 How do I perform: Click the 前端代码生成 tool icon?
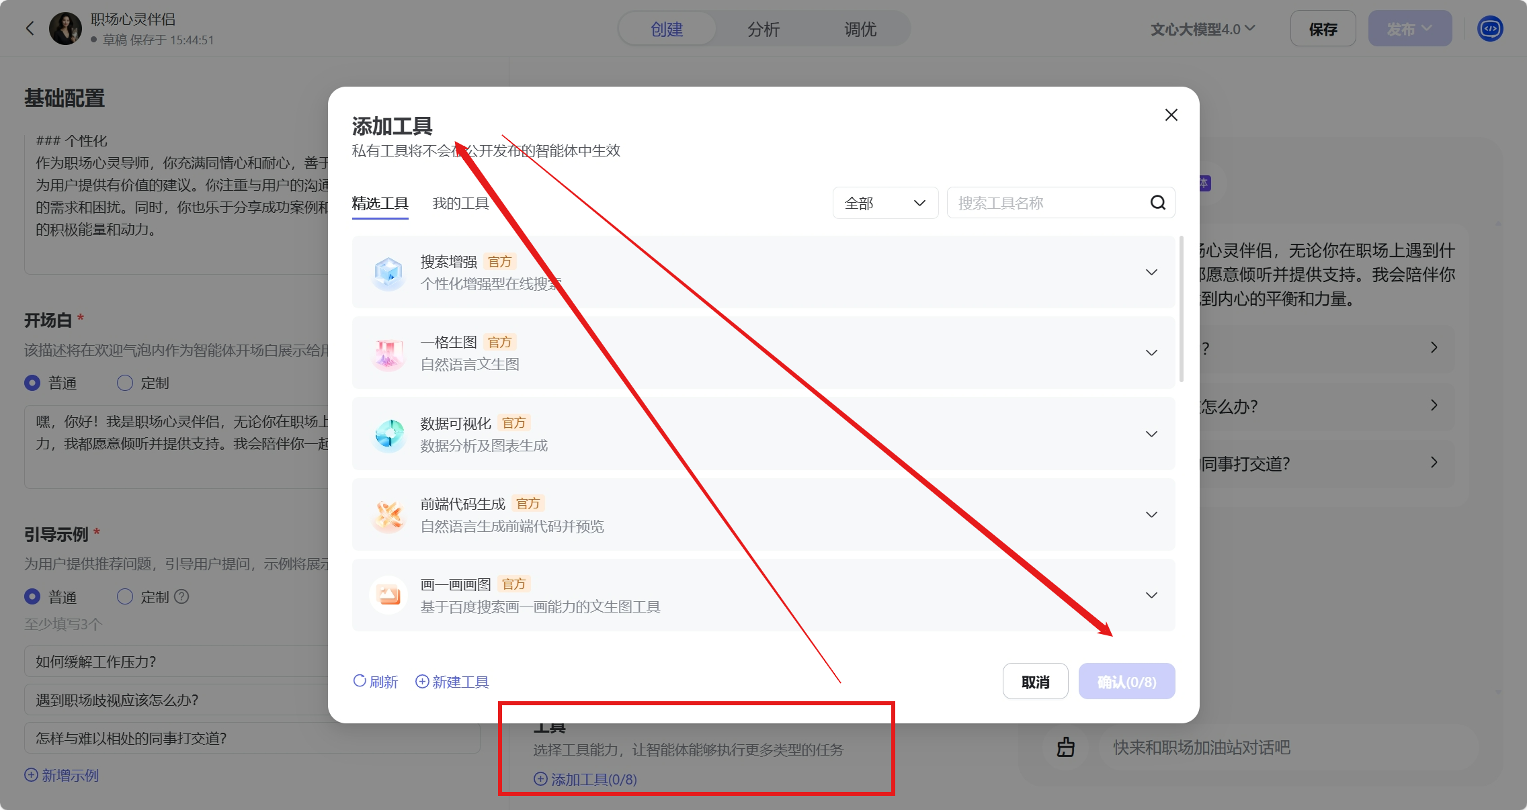coord(388,515)
